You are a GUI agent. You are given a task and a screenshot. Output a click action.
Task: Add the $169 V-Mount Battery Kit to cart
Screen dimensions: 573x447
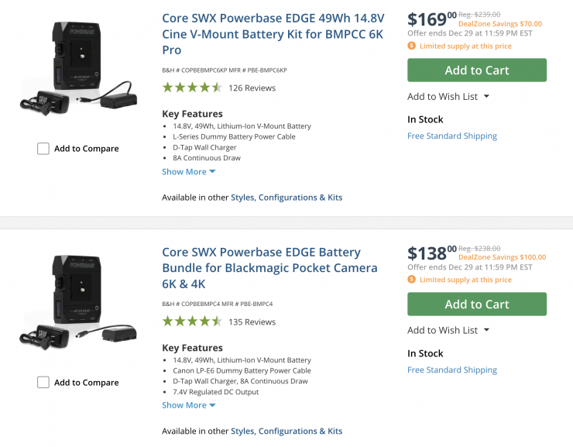pyautogui.click(x=477, y=70)
